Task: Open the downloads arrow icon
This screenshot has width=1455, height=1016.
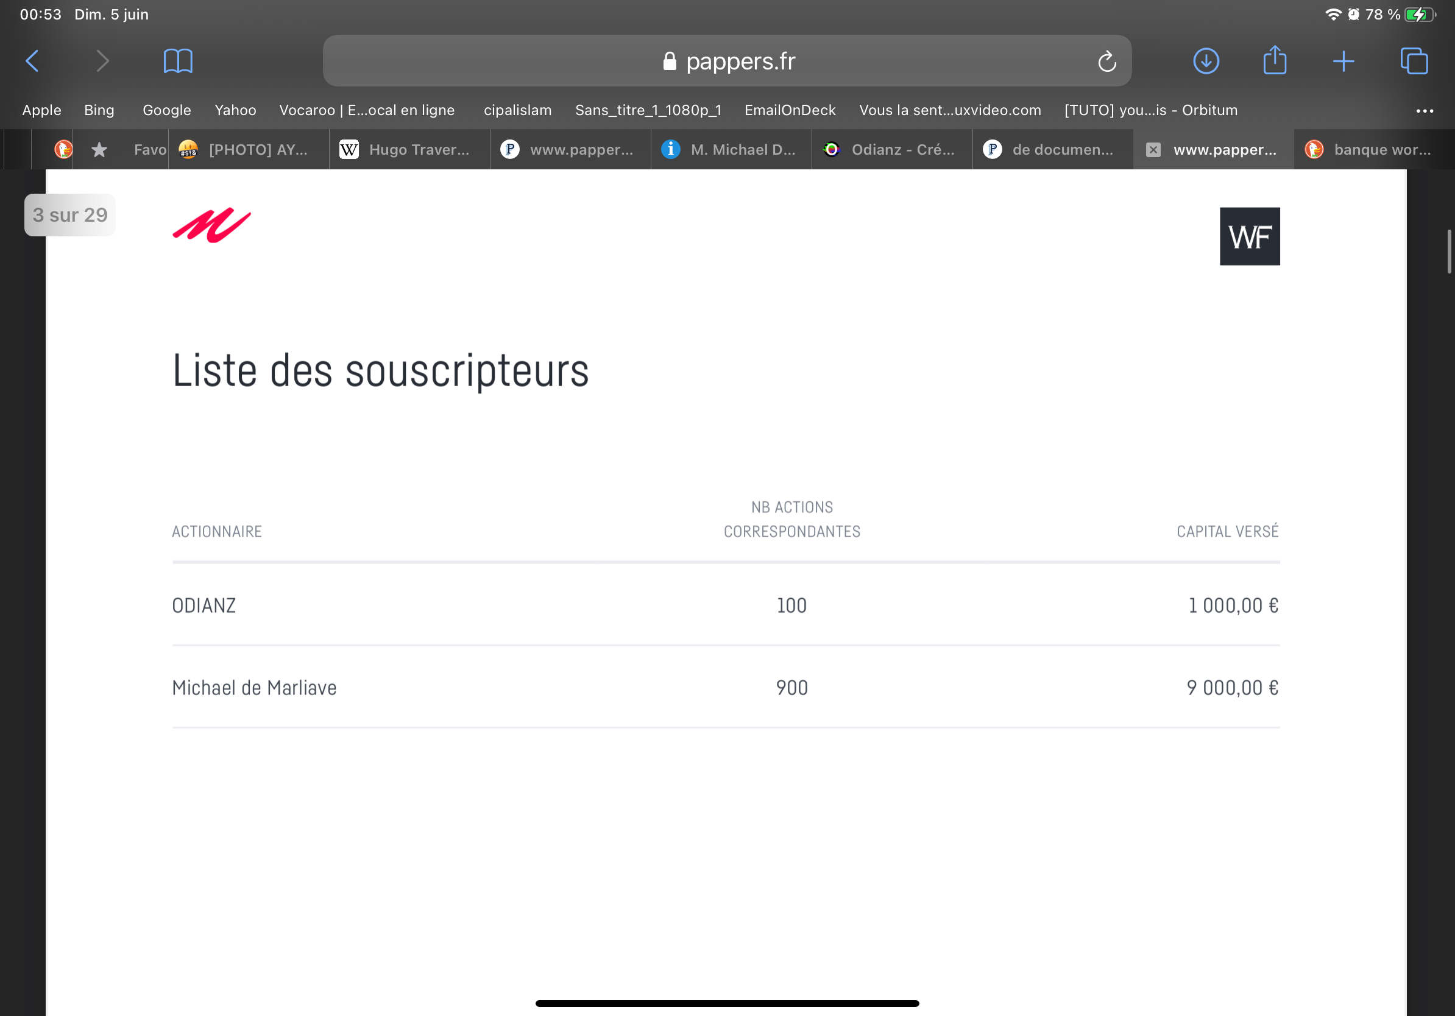Action: tap(1205, 62)
